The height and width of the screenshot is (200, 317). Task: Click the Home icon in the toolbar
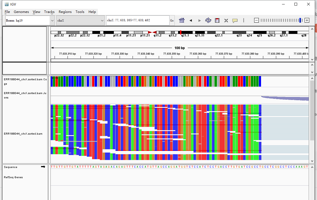pyautogui.click(x=182, y=20)
